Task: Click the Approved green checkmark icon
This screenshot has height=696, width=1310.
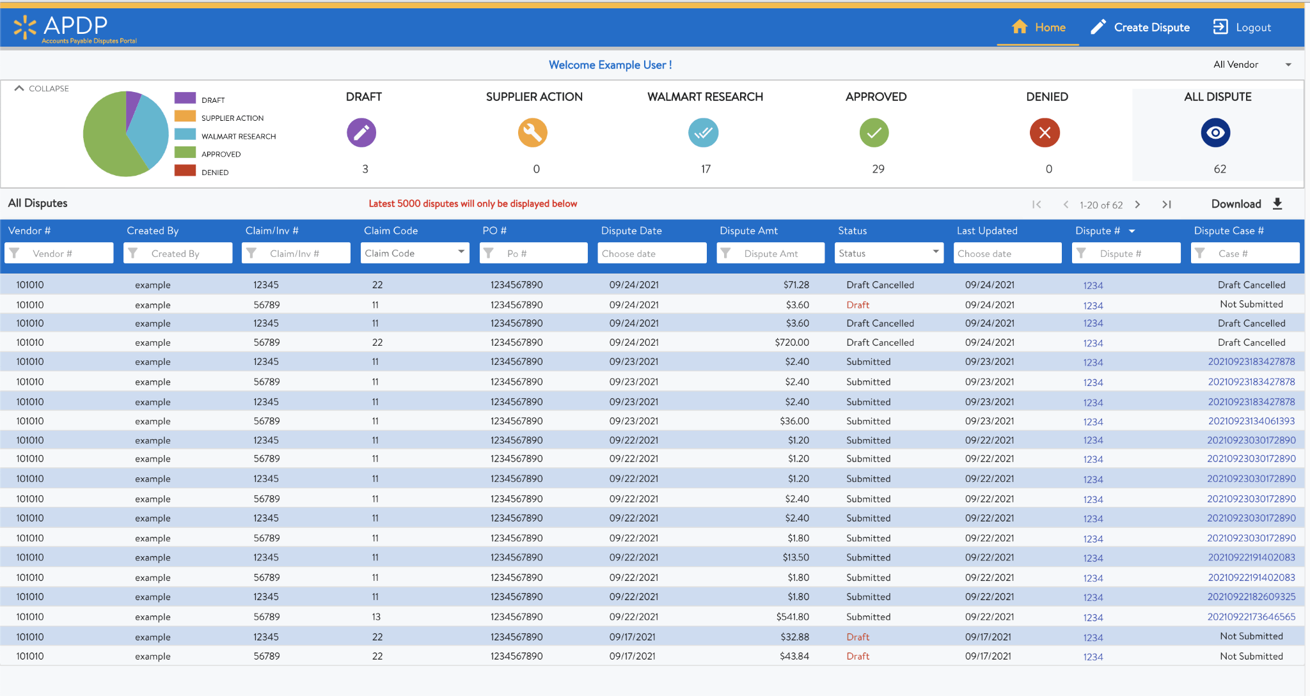Action: pyautogui.click(x=874, y=133)
